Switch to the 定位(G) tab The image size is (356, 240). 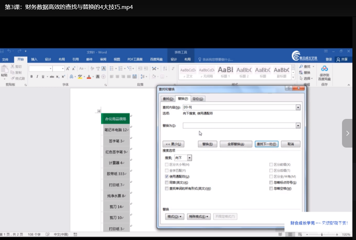(x=198, y=99)
